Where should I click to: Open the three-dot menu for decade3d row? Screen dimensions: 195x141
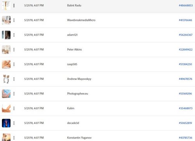pyautogui.click(x=14, y=123)
